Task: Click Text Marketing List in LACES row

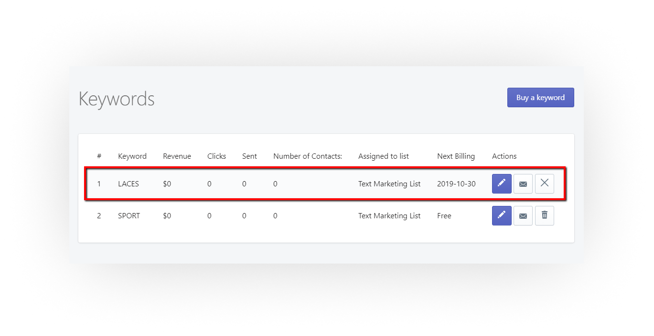Action: coord(389,183)
